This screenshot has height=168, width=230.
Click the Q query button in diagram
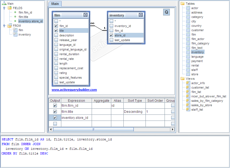click(x=166, y=12)
